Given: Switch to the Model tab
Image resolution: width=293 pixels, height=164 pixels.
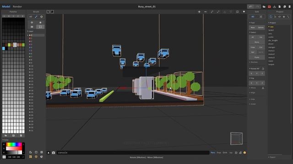Looking at the screenshot, I should 6,6.
